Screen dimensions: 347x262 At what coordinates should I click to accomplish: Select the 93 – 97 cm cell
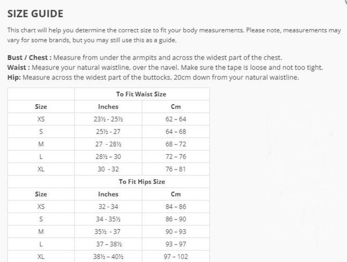[x=176, y=244]
